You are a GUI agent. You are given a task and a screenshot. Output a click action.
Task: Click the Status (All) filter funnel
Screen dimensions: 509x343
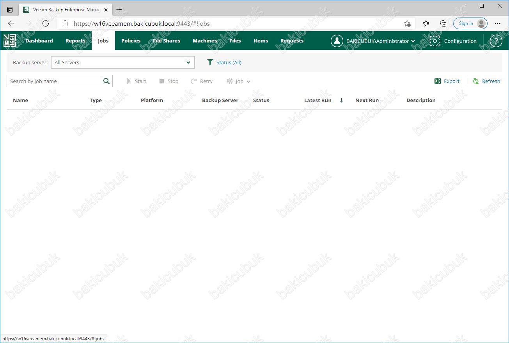tap(210, 62)
